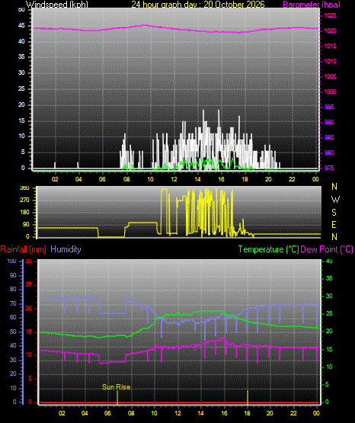The width and height of the screenshot is (355, 423).
Task: Click the 'Rainfall (mm)' legend label
Action: [23, 249]
